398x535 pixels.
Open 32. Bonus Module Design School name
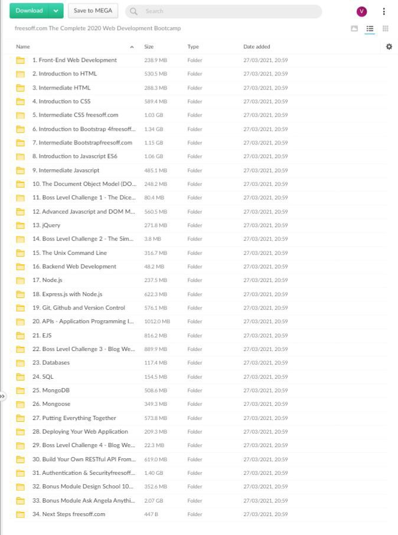(83, 487)
